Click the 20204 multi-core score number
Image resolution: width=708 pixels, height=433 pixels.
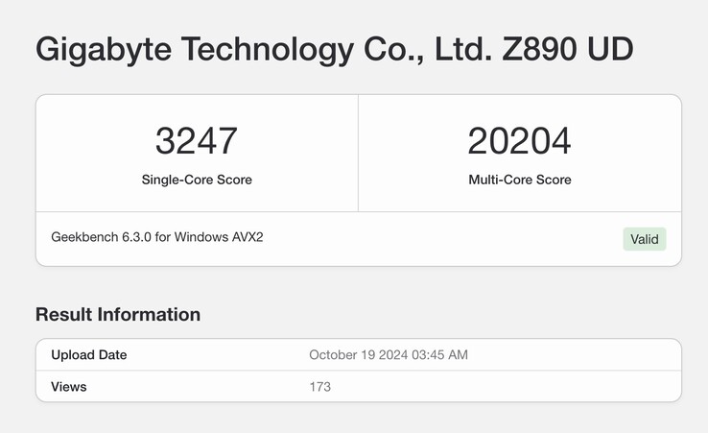coord(519,141)
